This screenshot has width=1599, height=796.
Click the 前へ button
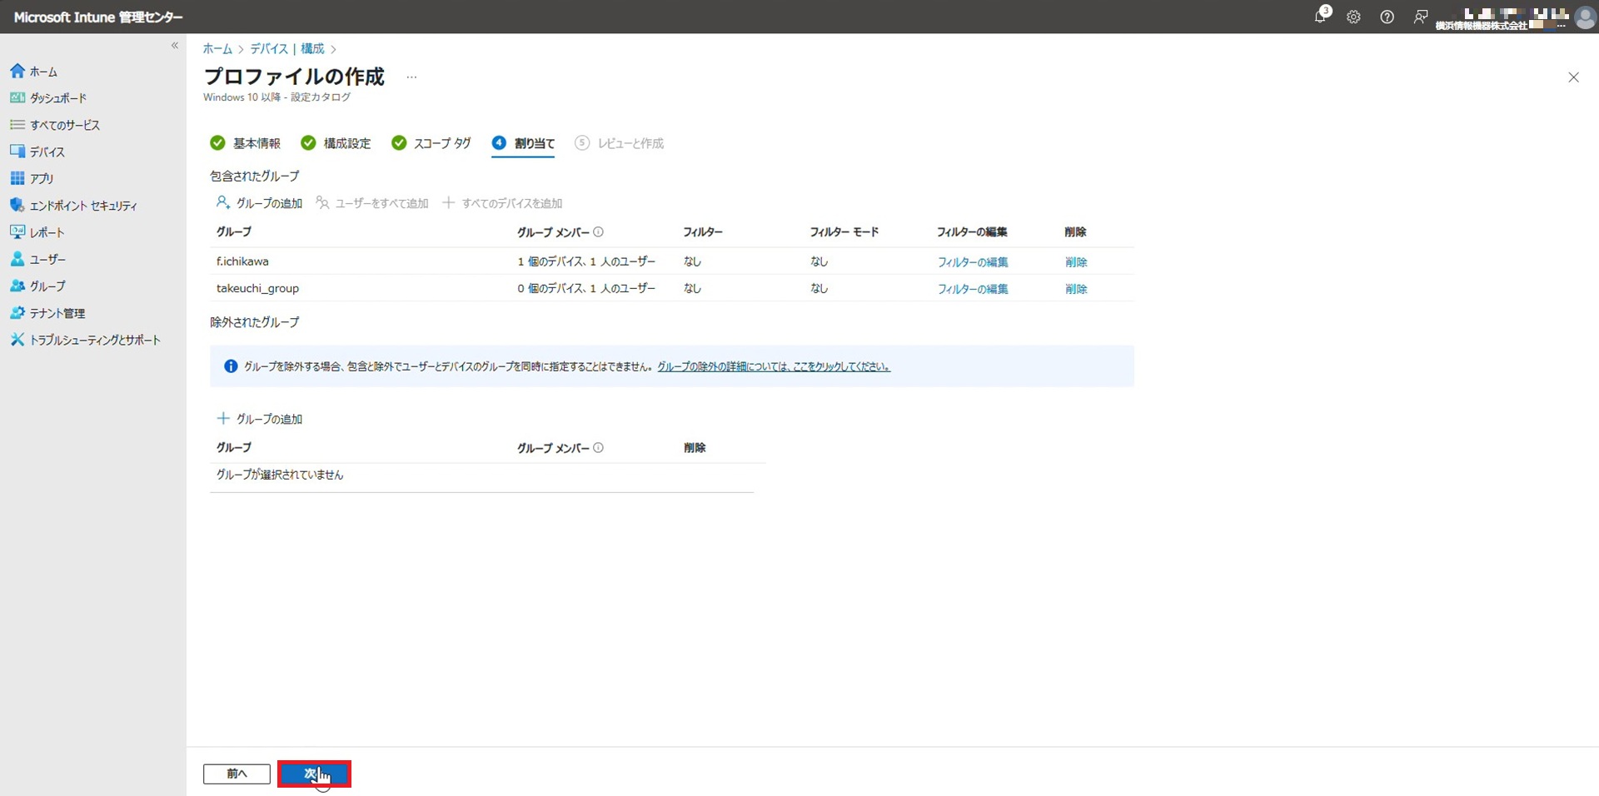(x=237, y=774)
